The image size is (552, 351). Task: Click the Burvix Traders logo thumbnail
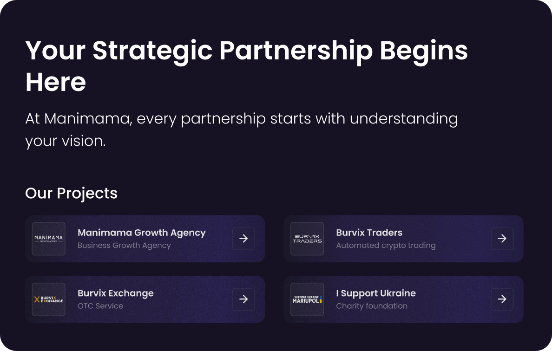[307, 239]
